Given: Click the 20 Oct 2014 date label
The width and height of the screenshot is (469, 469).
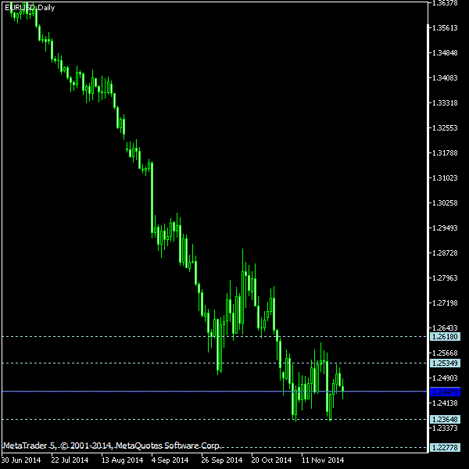Looking at the screenshot, I should (271, 460).
